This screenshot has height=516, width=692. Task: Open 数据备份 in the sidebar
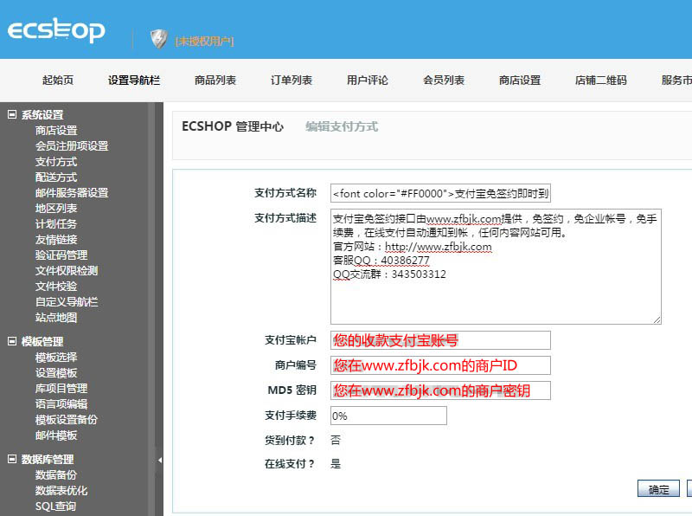click(x=56, y=475)
